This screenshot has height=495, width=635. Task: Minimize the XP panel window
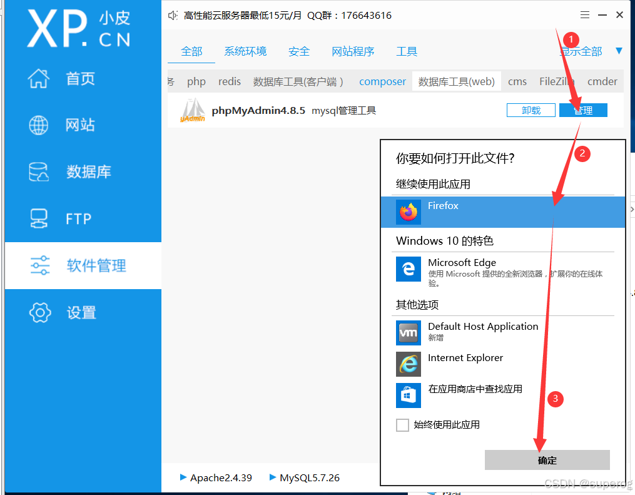tap(602, 15)
